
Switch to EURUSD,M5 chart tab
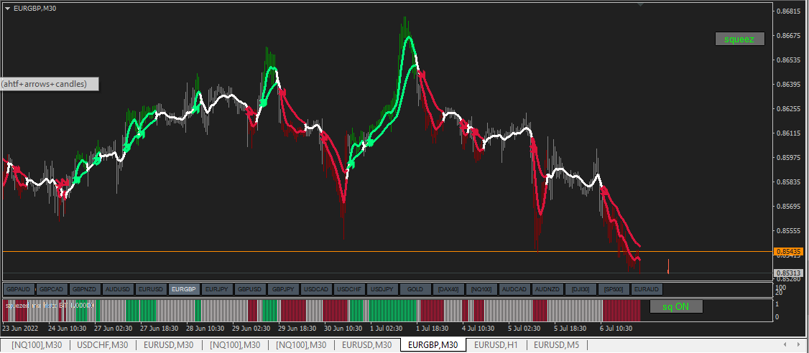[556, 345]
